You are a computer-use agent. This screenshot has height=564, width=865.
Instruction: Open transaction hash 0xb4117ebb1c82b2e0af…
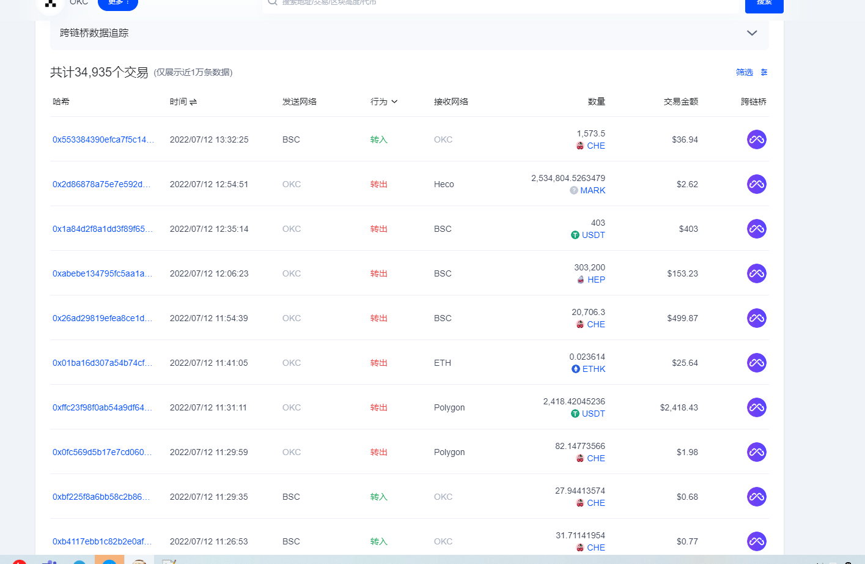(x=102, y=541)
